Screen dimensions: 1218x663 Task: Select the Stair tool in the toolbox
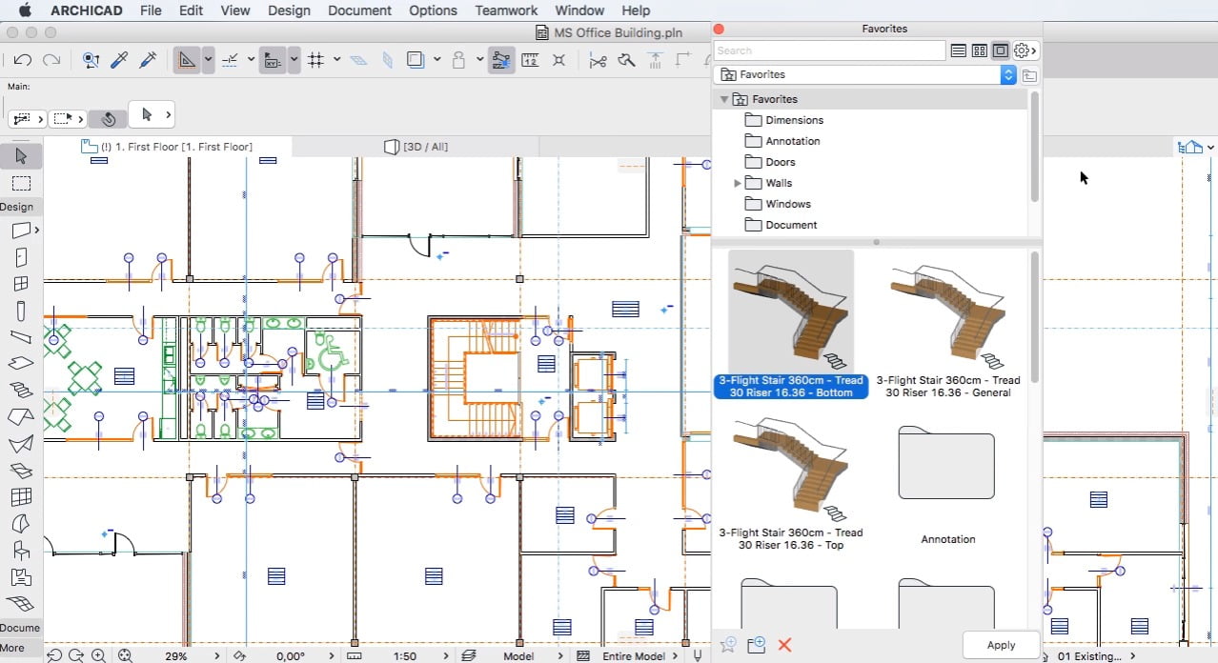21,390
